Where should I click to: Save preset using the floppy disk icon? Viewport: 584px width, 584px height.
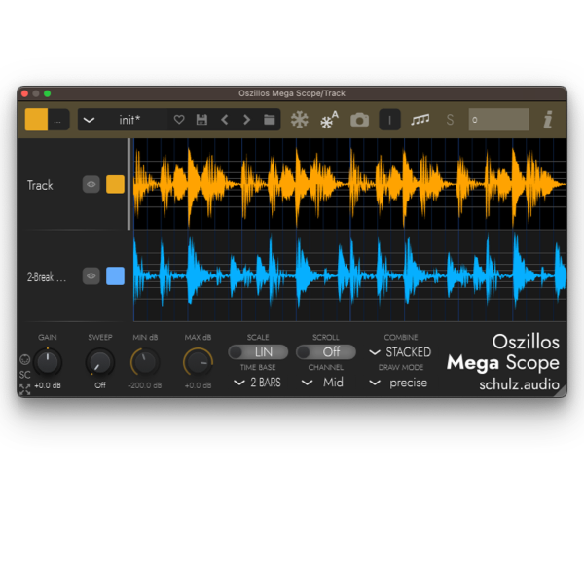pyautogui.click(x=201, y=120)
